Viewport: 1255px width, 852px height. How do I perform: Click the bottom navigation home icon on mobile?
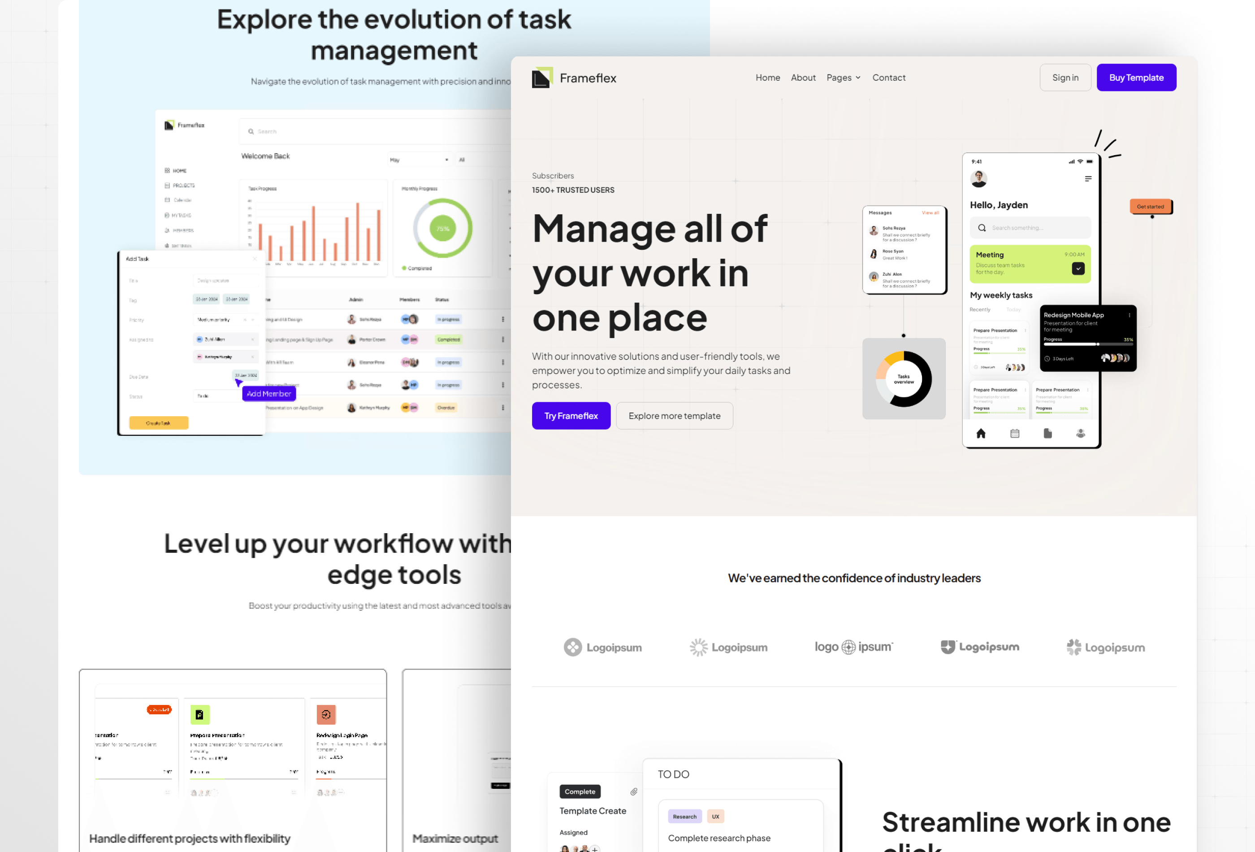pyautogui.click(x=980, y=435)
